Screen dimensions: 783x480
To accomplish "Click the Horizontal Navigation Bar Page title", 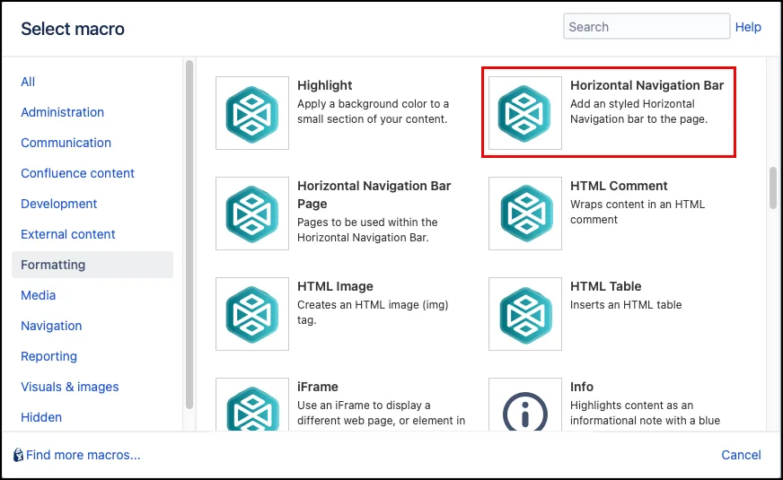I will tap(374, 195).
